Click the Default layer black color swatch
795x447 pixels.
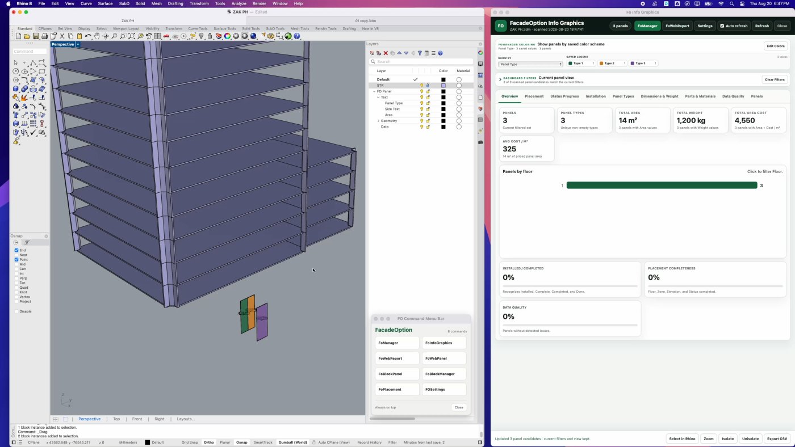[443, 79]
